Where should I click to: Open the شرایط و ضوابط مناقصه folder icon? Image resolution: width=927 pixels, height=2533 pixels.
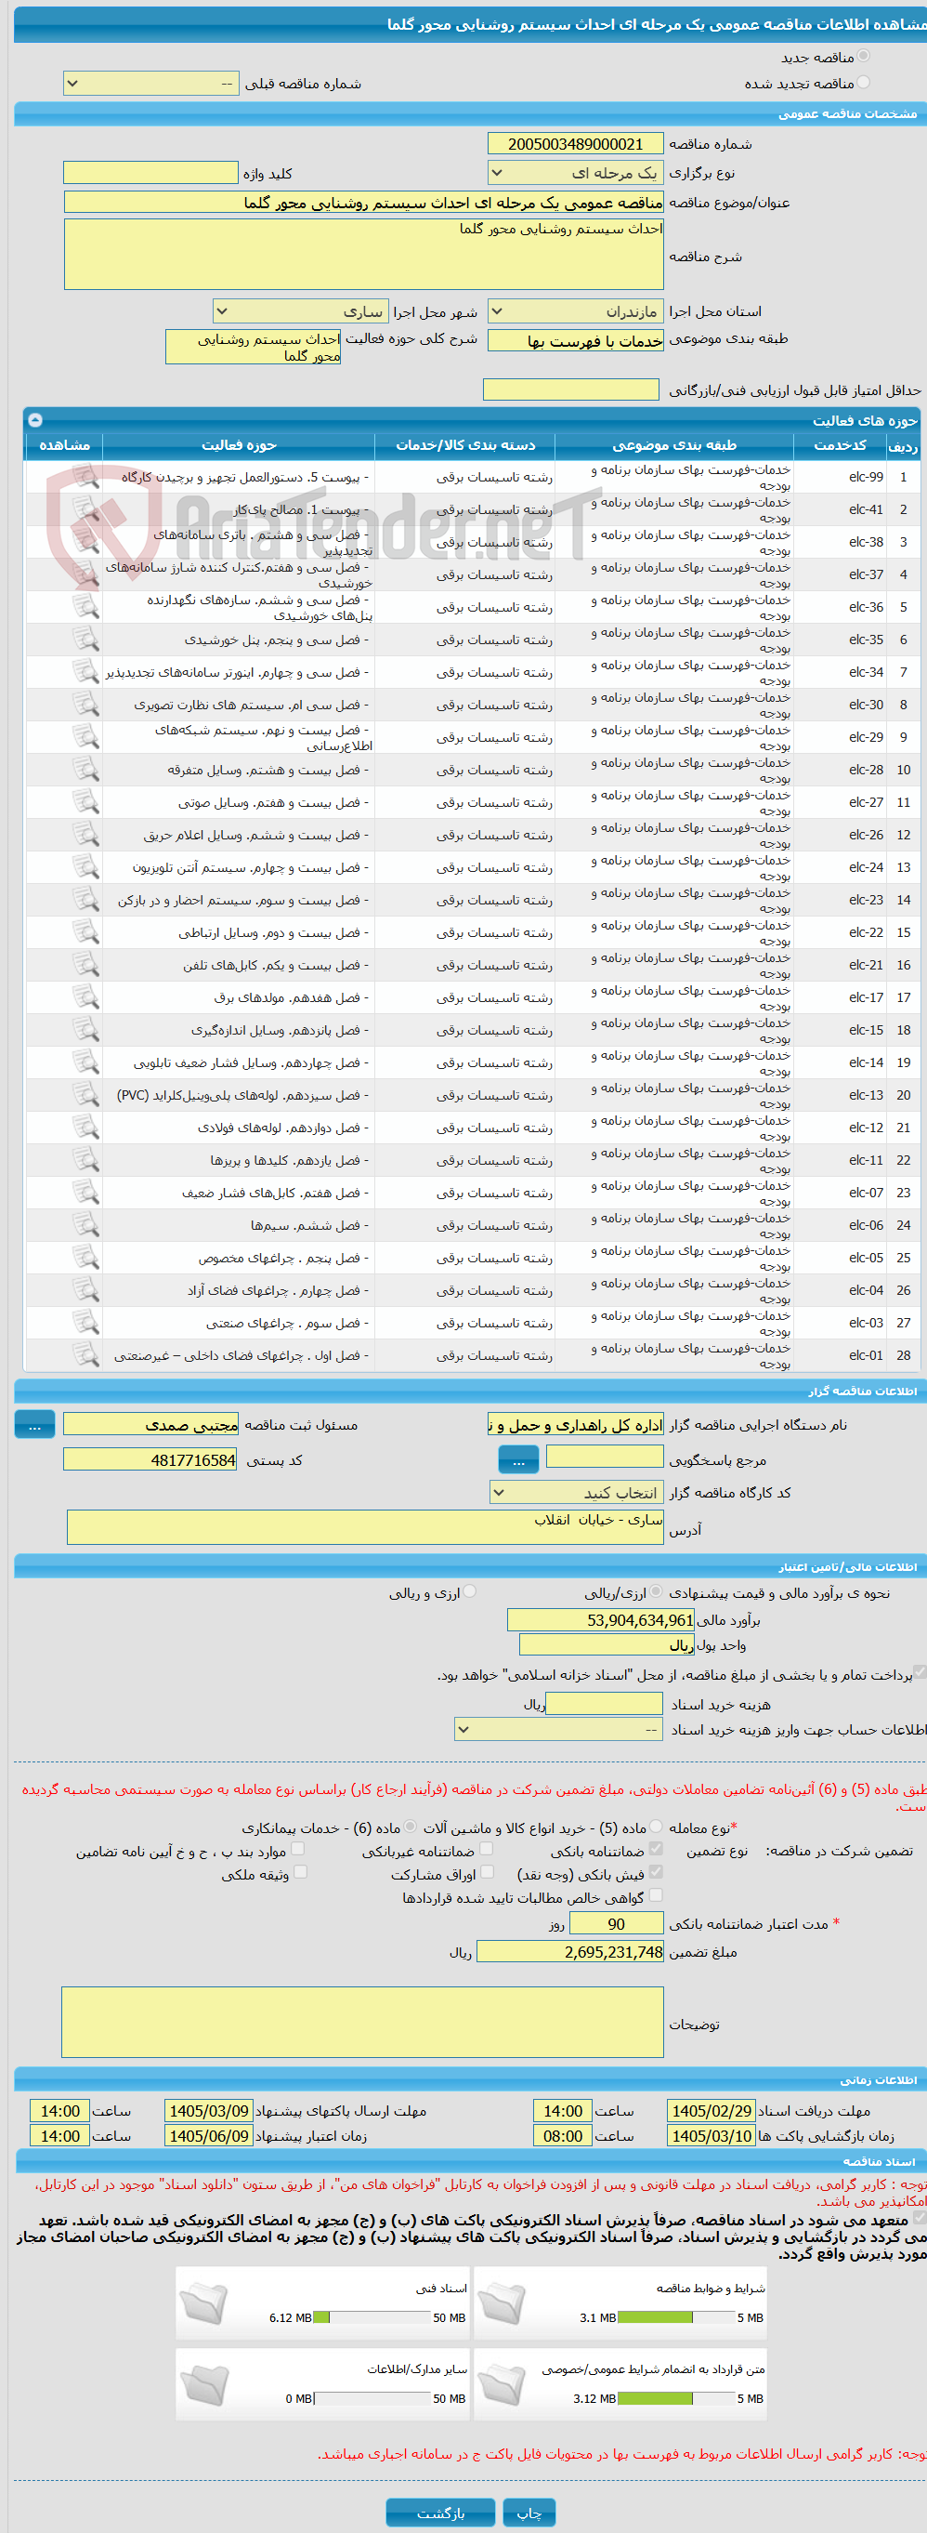coord(502,2302)
